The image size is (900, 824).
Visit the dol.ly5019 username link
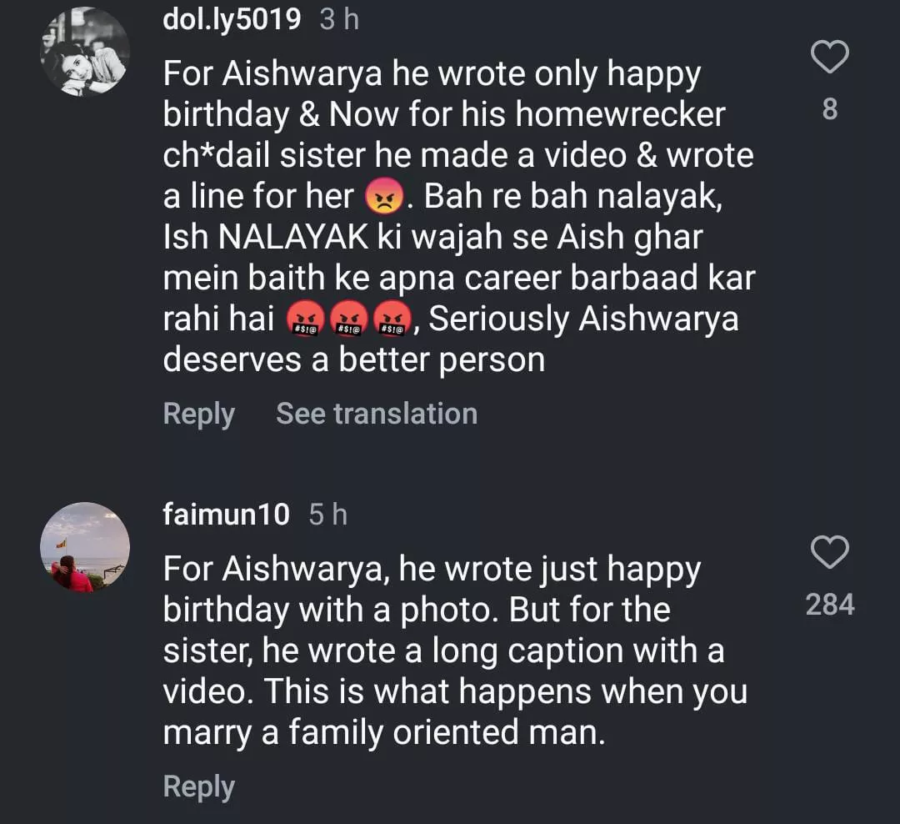(x=232, y=18)
